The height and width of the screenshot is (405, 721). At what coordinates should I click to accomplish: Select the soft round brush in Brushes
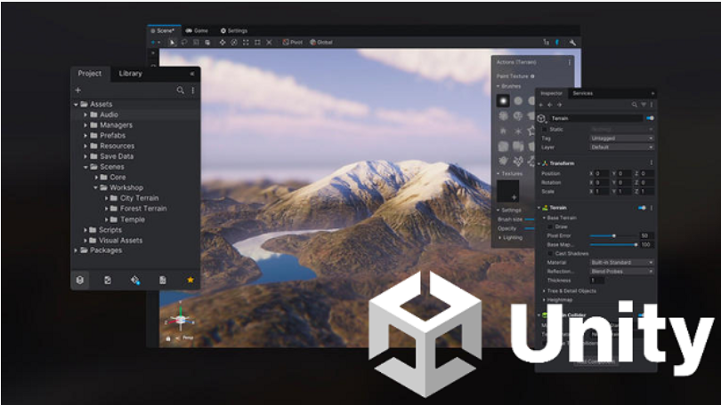tap(503, 101)
